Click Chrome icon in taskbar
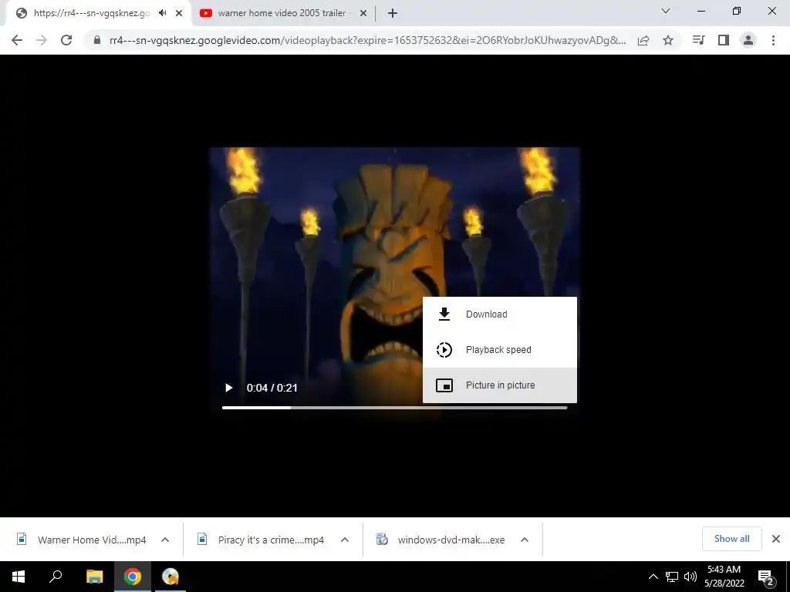Image resolution: width=790 pixels, height=592 pixels. pyautogui.click(x=133, y=577)
